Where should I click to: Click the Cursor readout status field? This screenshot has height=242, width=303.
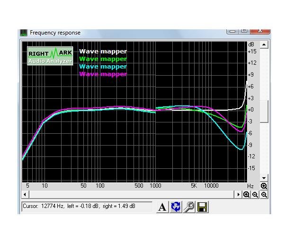[x=87, y=206]
